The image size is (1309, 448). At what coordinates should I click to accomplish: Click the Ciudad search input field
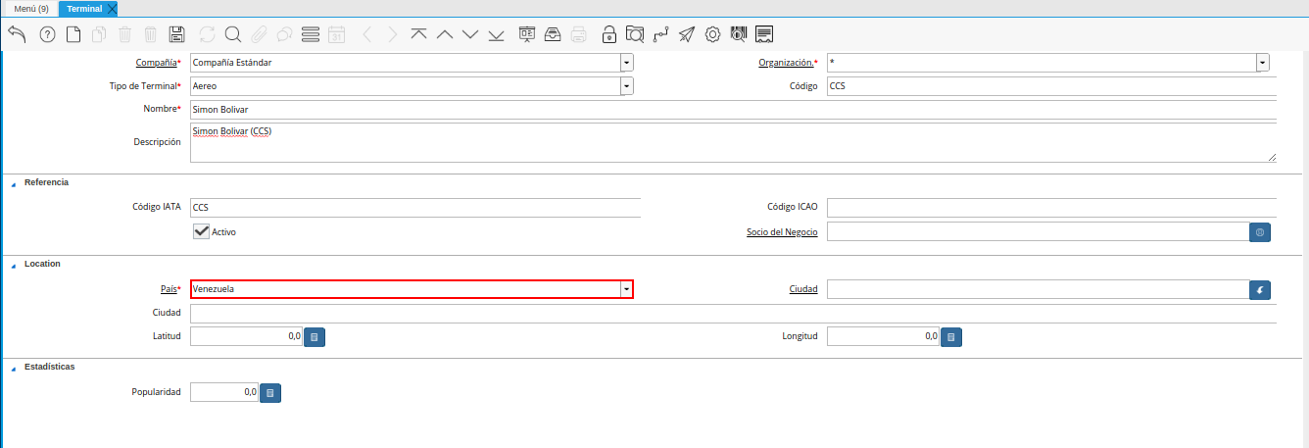tap(1038, 289)
